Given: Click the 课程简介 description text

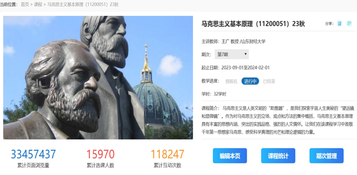Looking at the screenshot, I should tap(278, 120).
